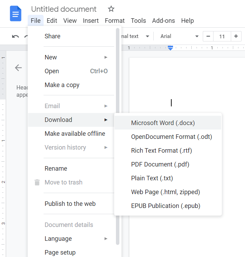
Task: Download as PDF Document (.pdf)
Action: tap(168, 164)
